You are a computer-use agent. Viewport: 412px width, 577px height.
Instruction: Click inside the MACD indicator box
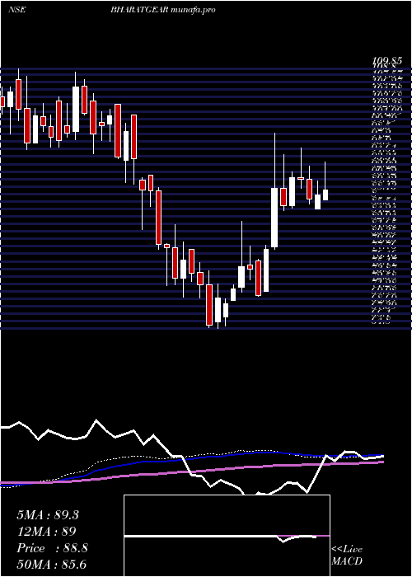(x=227, y=536)
